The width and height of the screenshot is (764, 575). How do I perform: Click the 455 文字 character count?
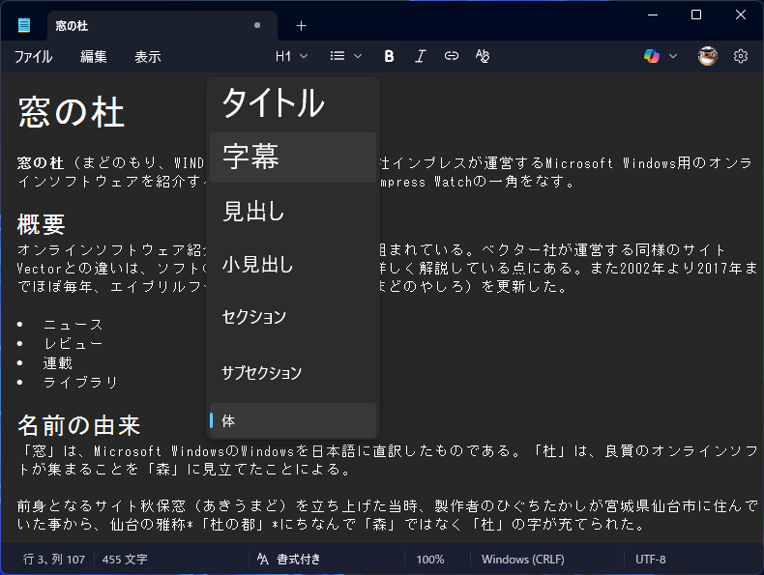(125, 559)
